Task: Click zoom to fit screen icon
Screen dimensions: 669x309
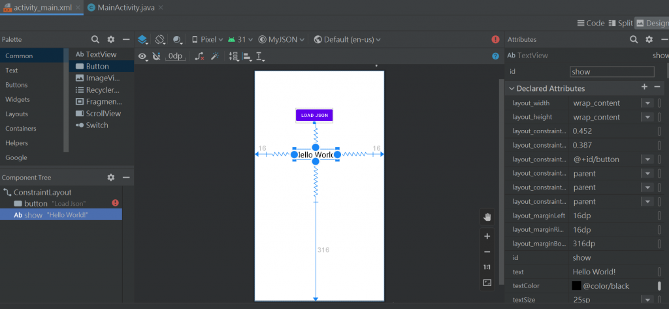Action: pos(487,282)
